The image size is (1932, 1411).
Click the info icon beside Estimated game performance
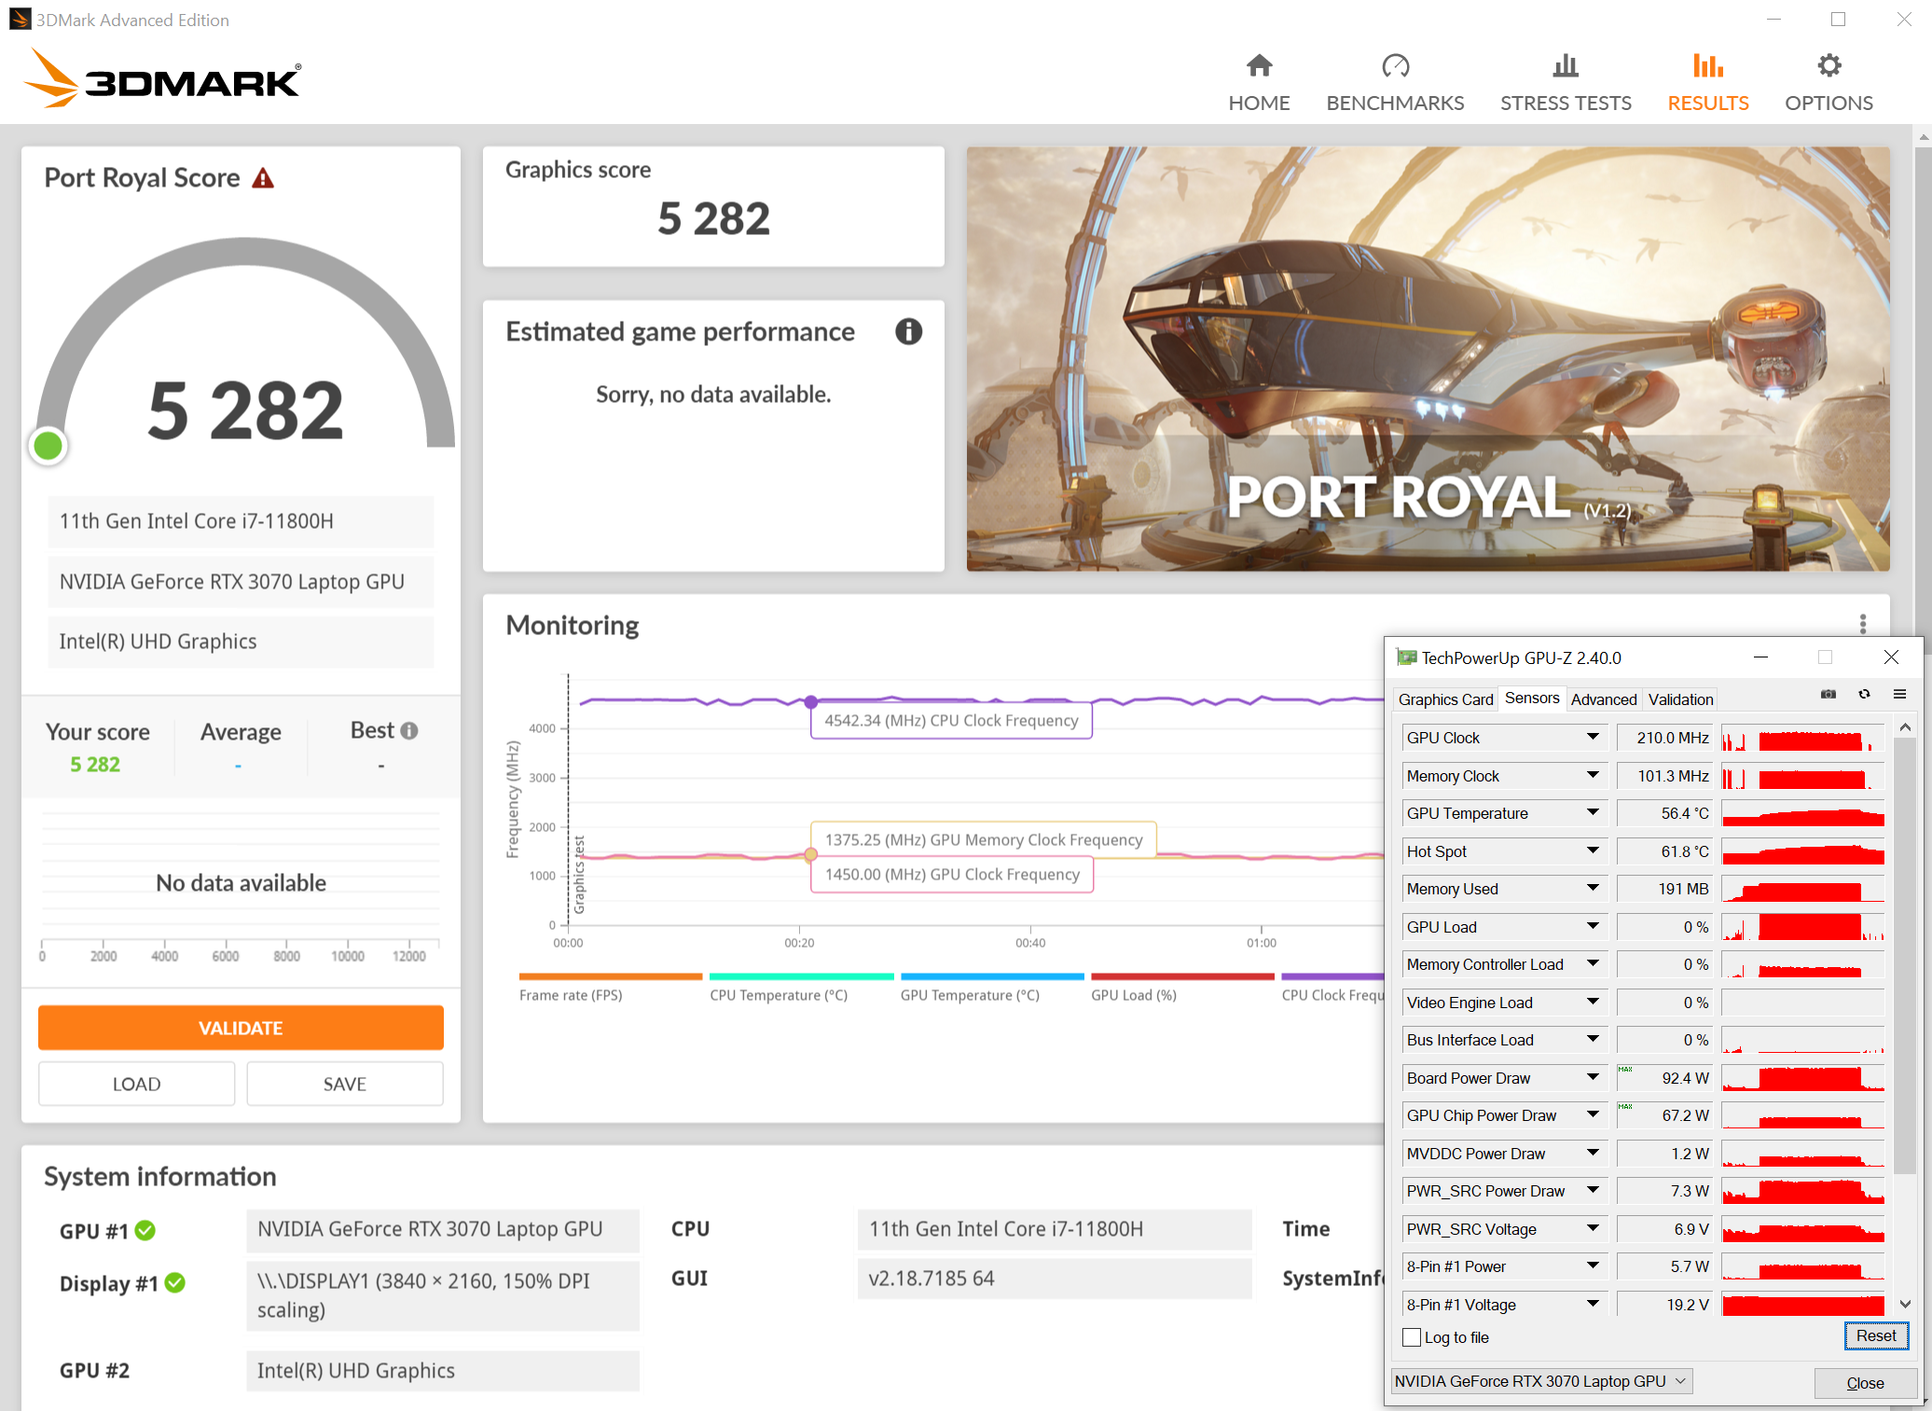tap(908, 331)
